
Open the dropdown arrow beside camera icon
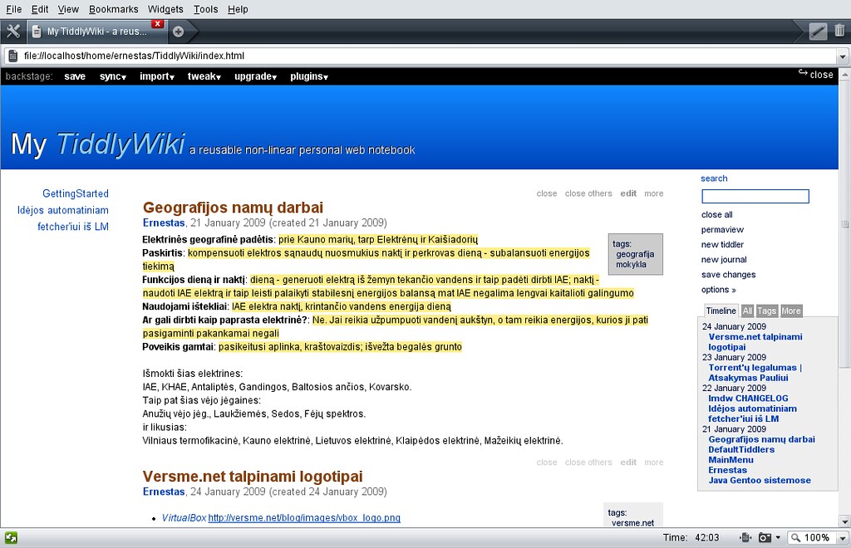778,538
